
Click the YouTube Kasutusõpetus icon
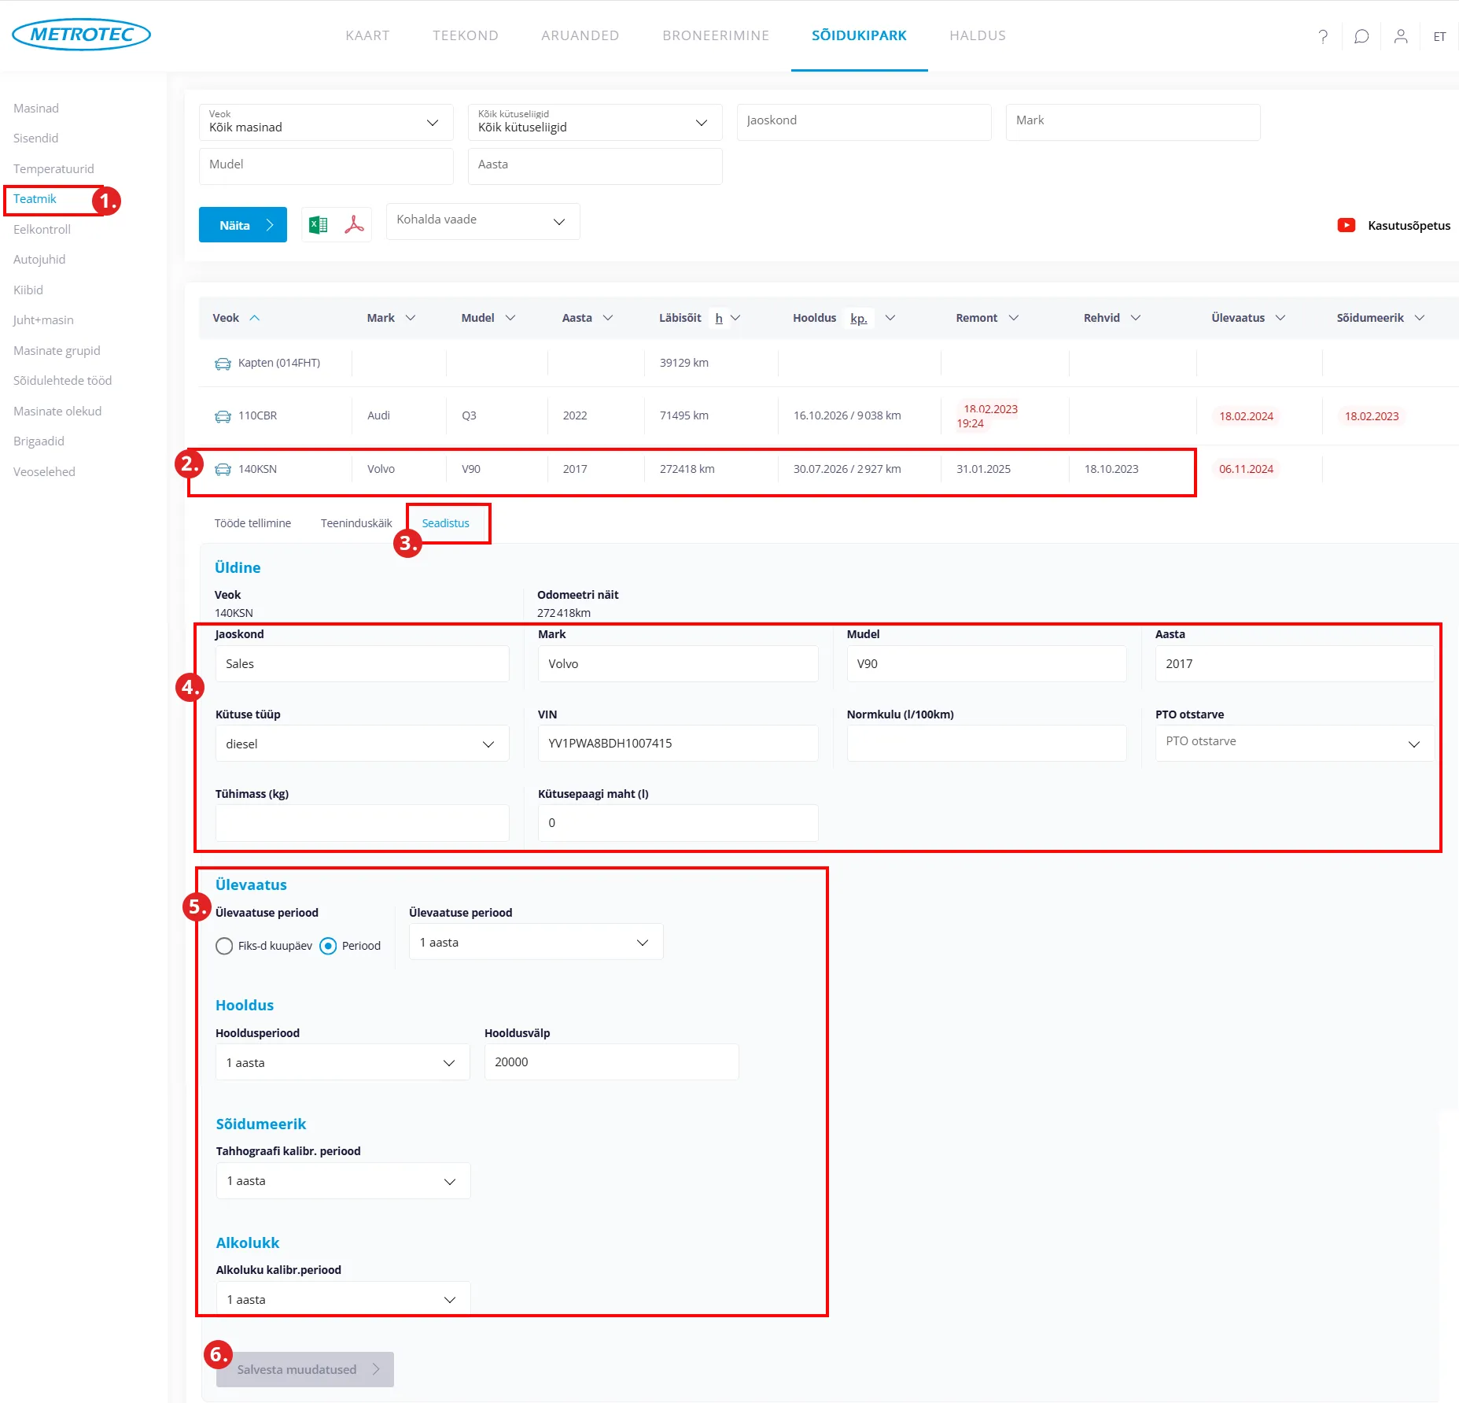(x=1346, y=225)
